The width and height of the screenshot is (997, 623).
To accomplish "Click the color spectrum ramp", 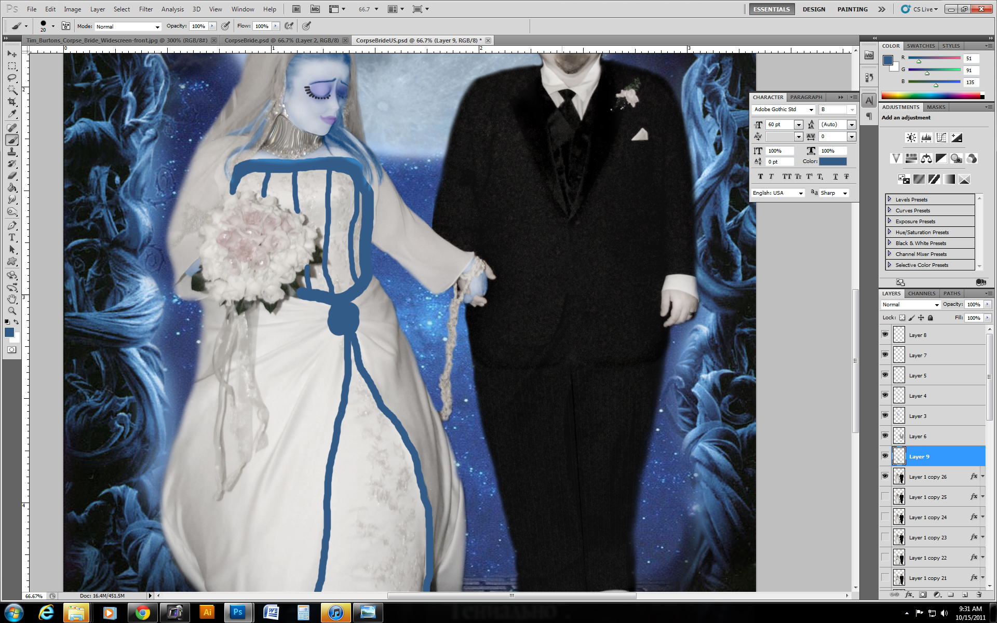I will point(932,96).
